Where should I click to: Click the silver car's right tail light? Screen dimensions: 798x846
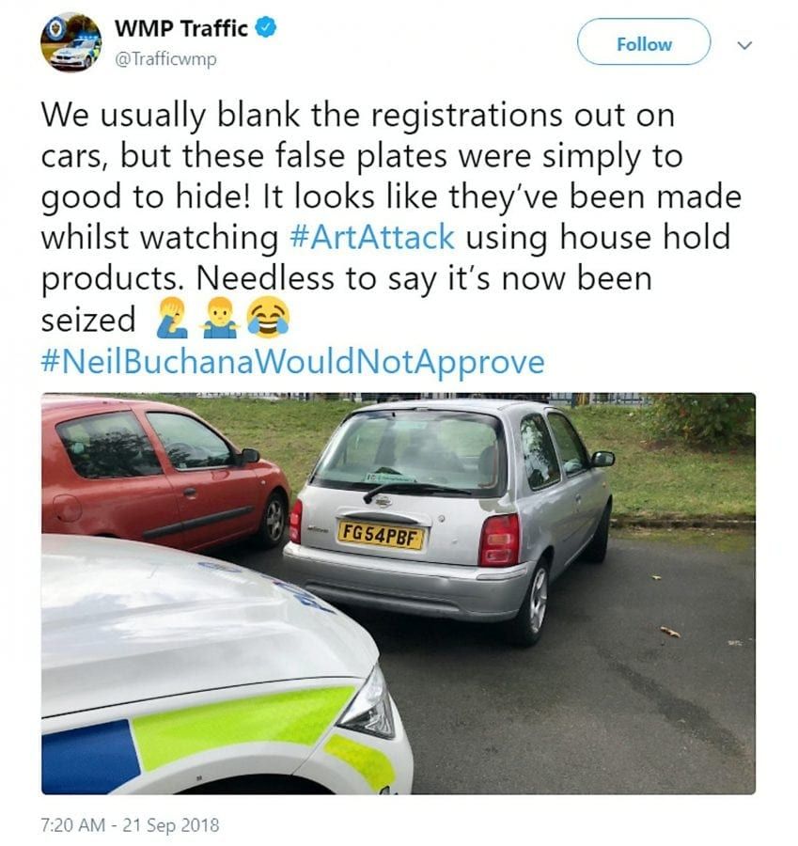(499, 540)
